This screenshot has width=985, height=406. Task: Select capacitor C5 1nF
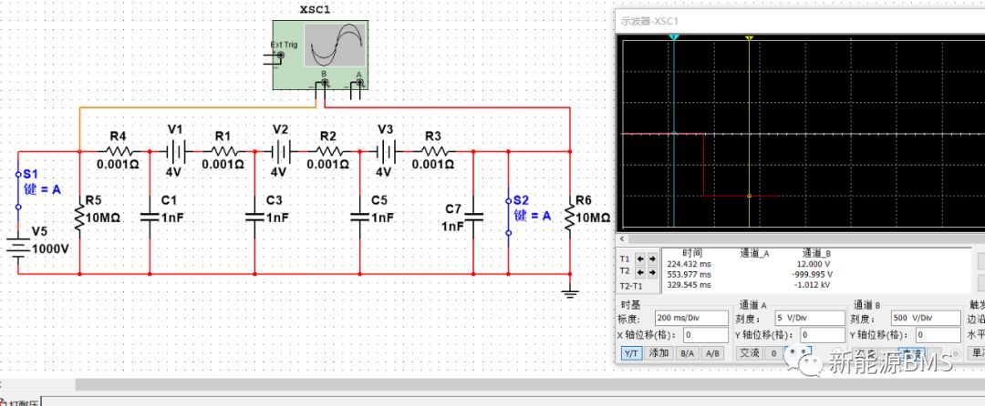click(360, 217)
